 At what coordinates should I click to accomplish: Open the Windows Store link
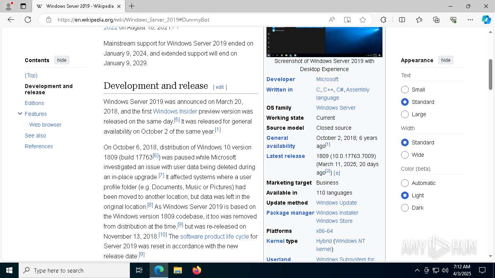pos(334,221)
